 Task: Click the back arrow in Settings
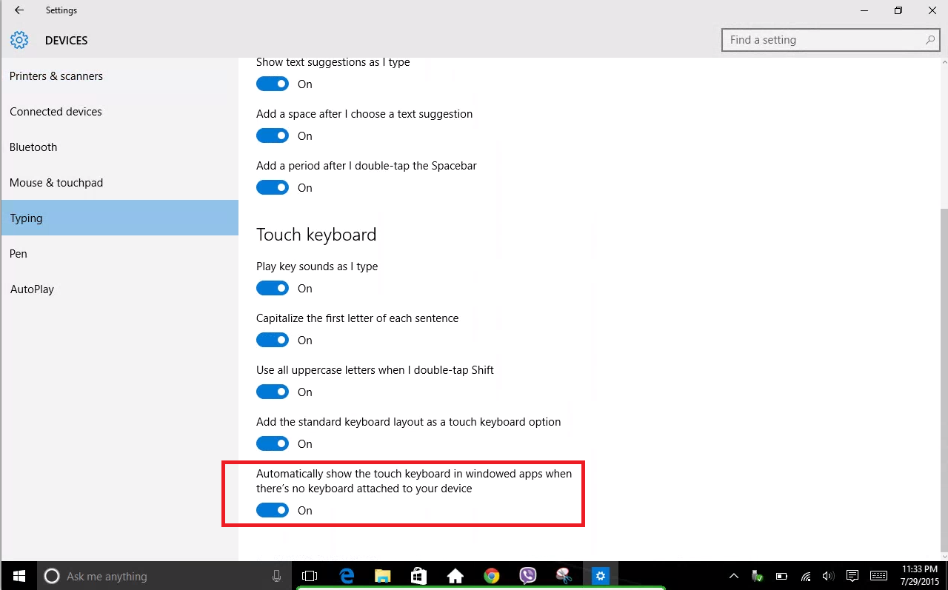coord(19,10)
